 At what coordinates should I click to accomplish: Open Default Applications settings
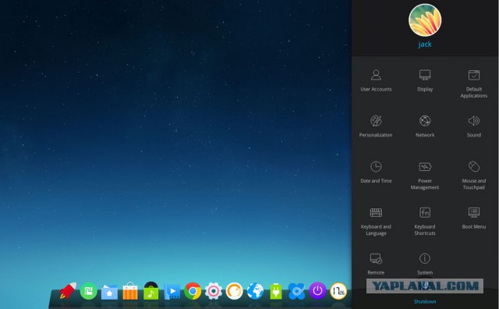(474, 84)
